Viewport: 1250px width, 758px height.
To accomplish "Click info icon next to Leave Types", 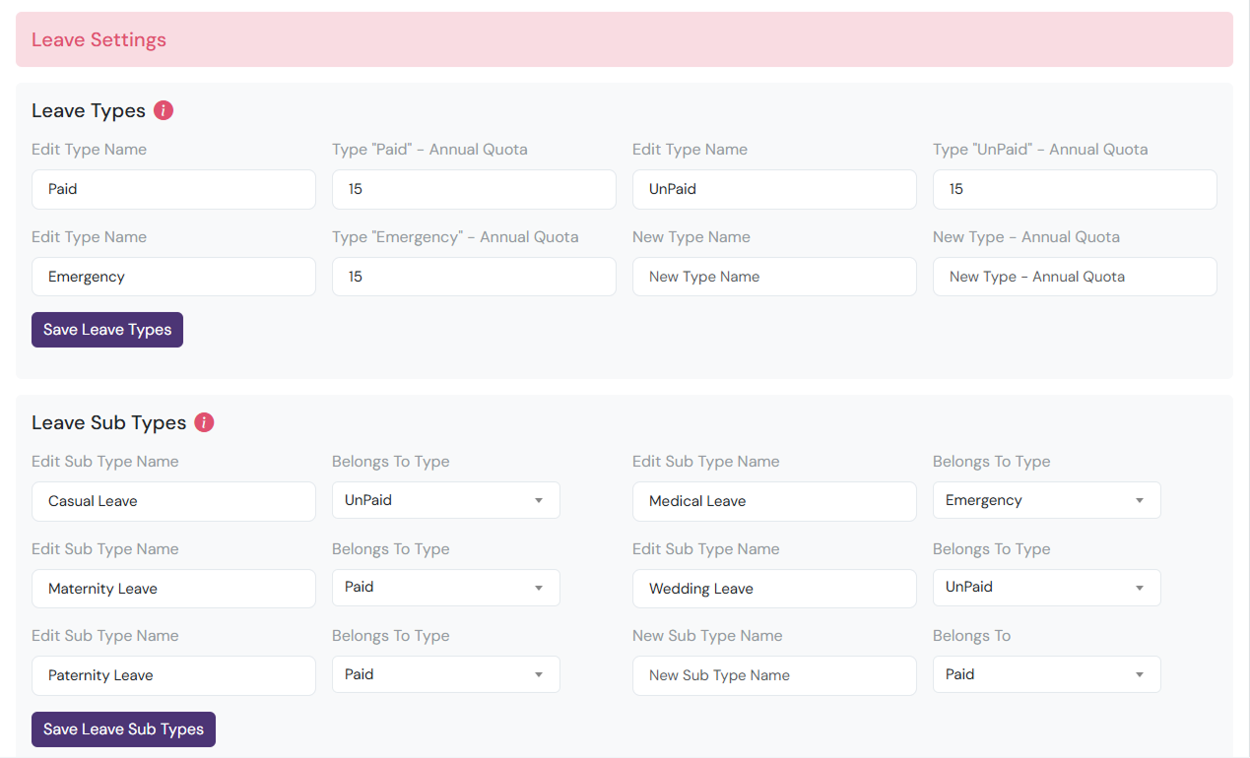I will point(164,110).
